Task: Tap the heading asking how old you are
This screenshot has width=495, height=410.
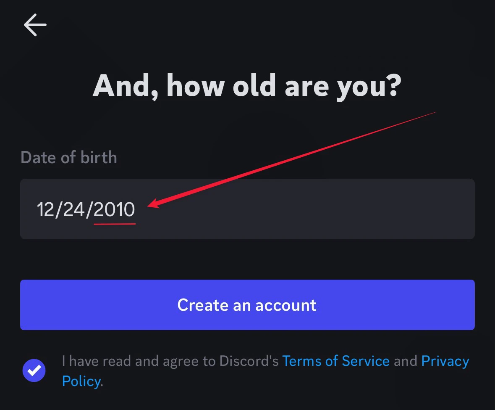Action: [247, 85]
